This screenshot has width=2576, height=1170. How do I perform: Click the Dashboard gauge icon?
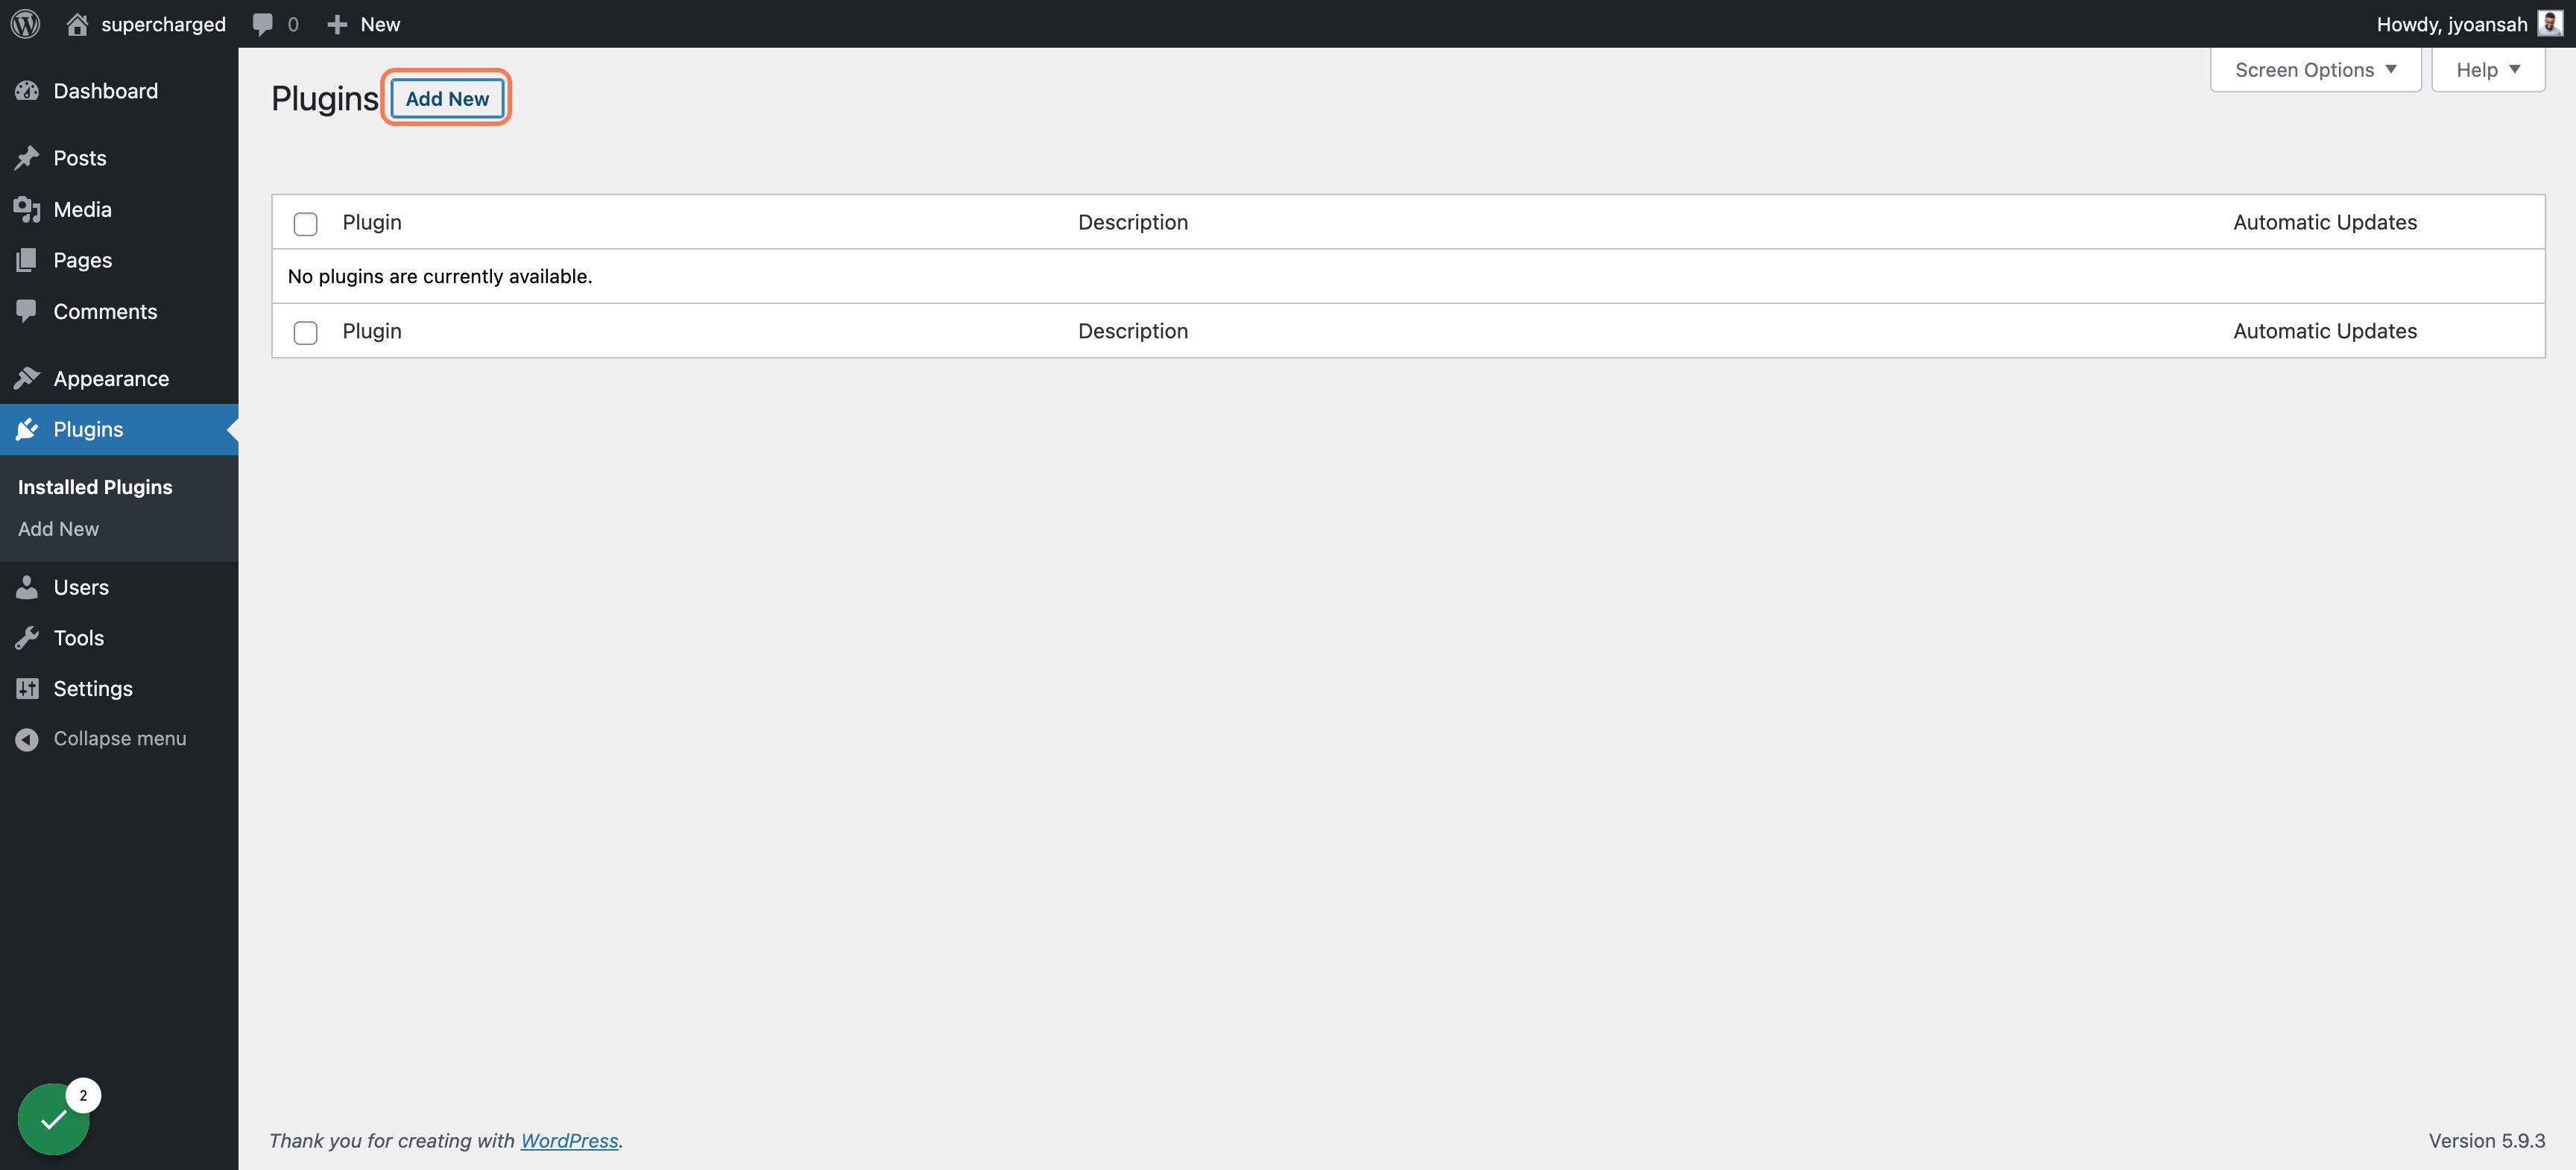pyautogui.click(x=27, y=91)
